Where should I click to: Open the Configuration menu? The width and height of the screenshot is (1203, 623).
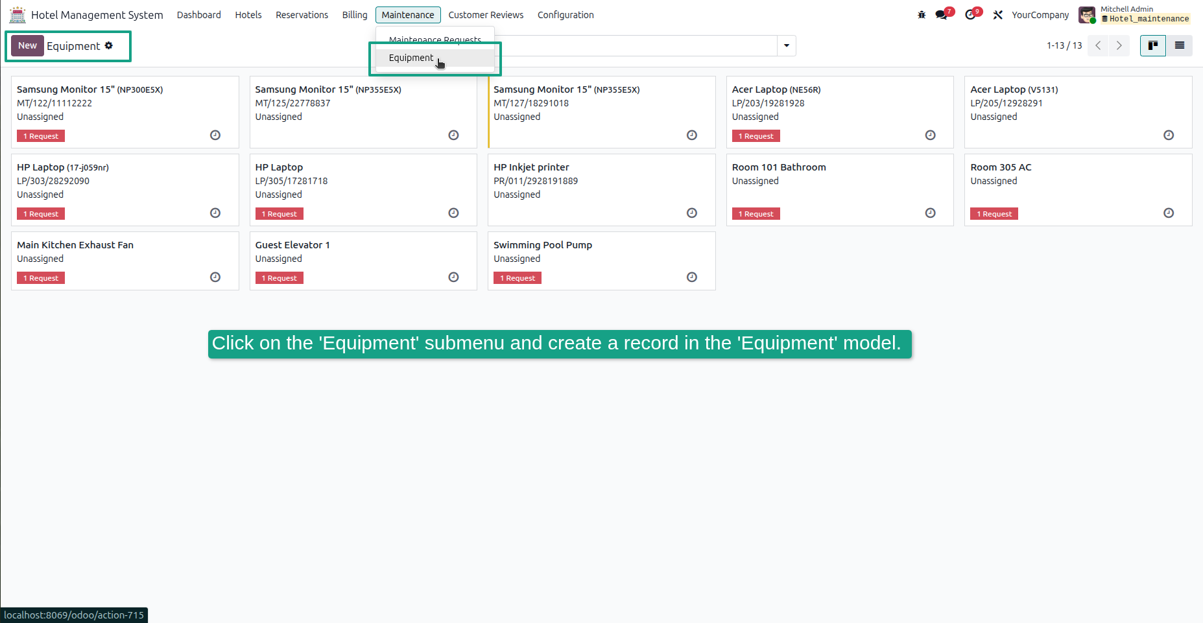[x=566, y=15]
